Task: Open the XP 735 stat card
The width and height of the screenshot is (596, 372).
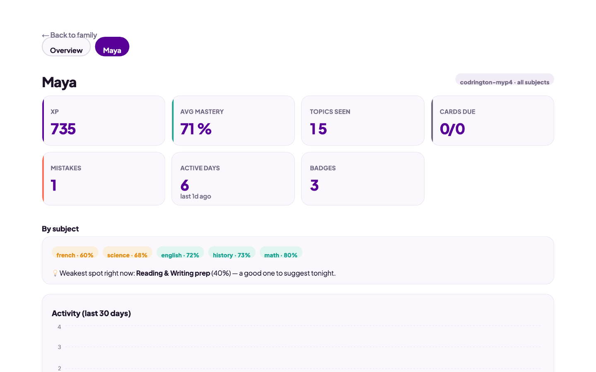Action: [103, 121]
